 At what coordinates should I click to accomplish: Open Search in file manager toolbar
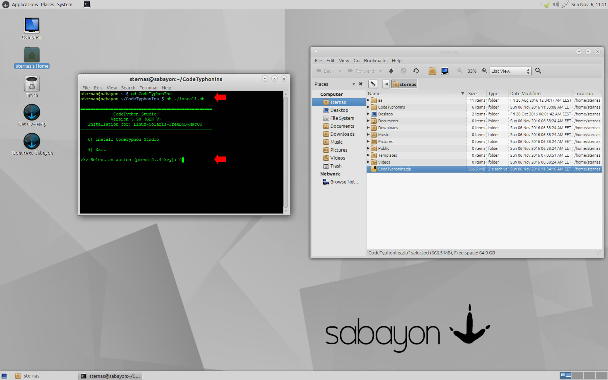tap(538, 71)
